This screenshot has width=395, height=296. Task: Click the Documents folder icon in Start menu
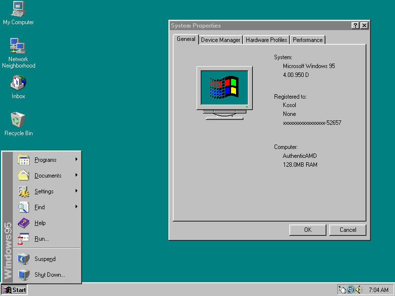[x=24, y=176]
